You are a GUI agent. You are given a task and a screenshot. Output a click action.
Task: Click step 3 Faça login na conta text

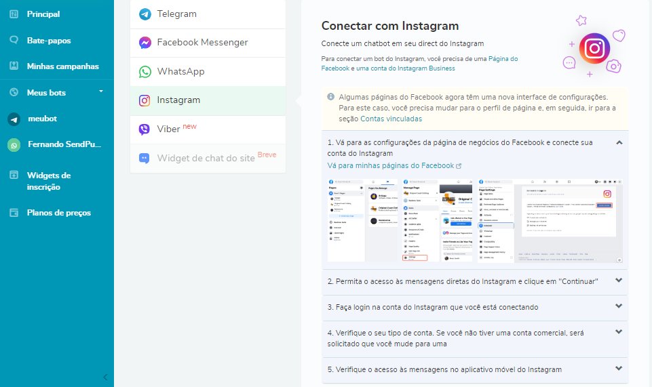(432, 307)
